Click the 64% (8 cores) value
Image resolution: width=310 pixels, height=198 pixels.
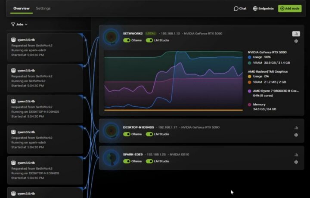(263, 96)
